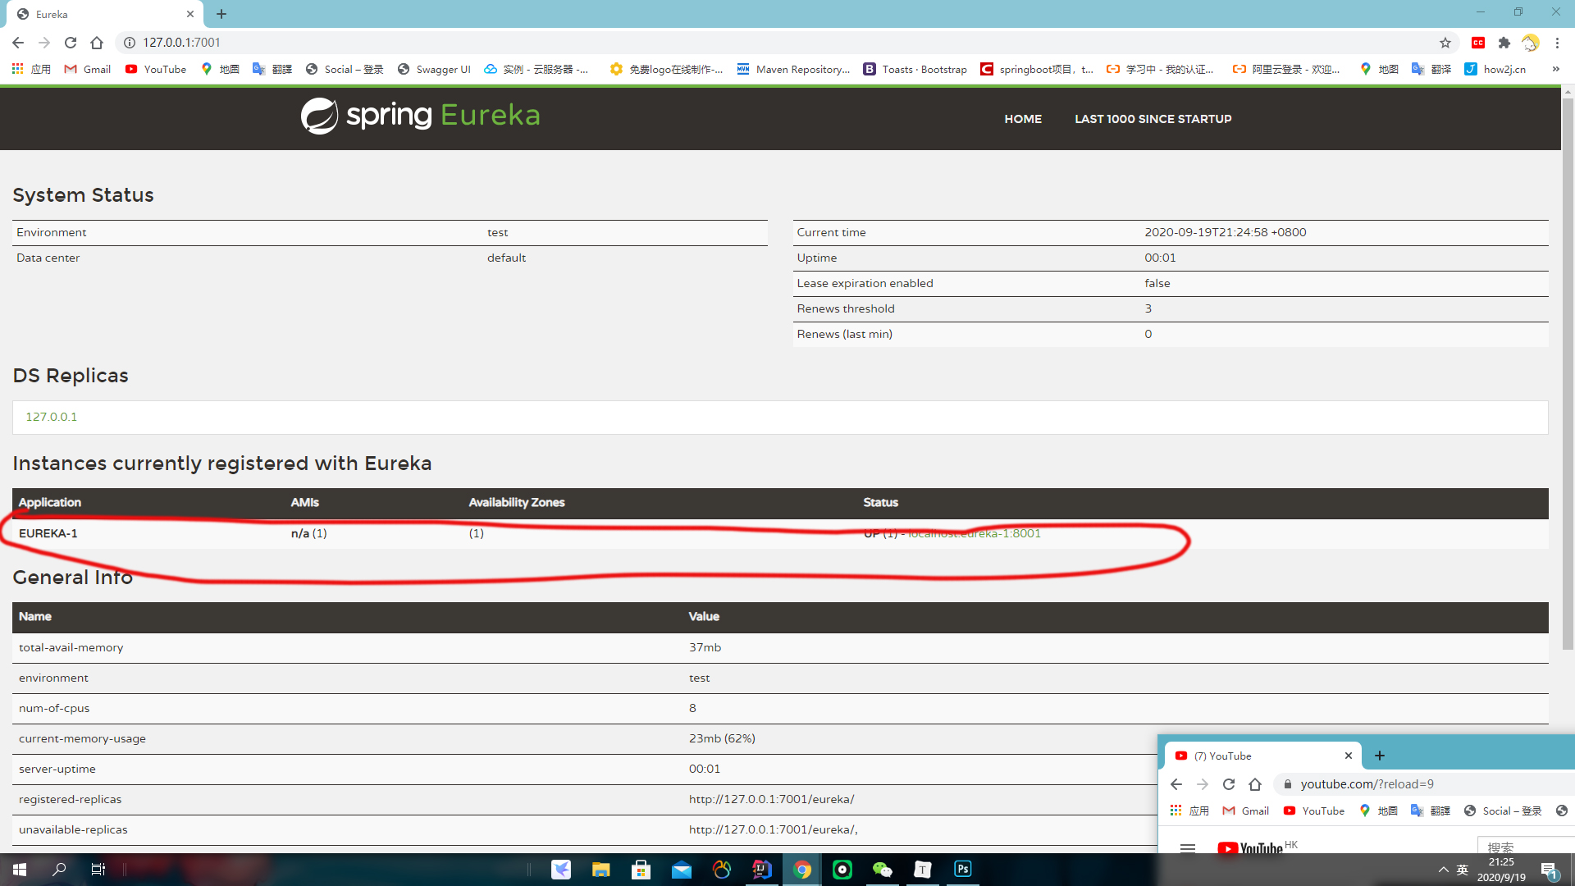
Task: Expand the bookmarks overflow chevron
Action: pyautogui.click(x=1556, y=69)
